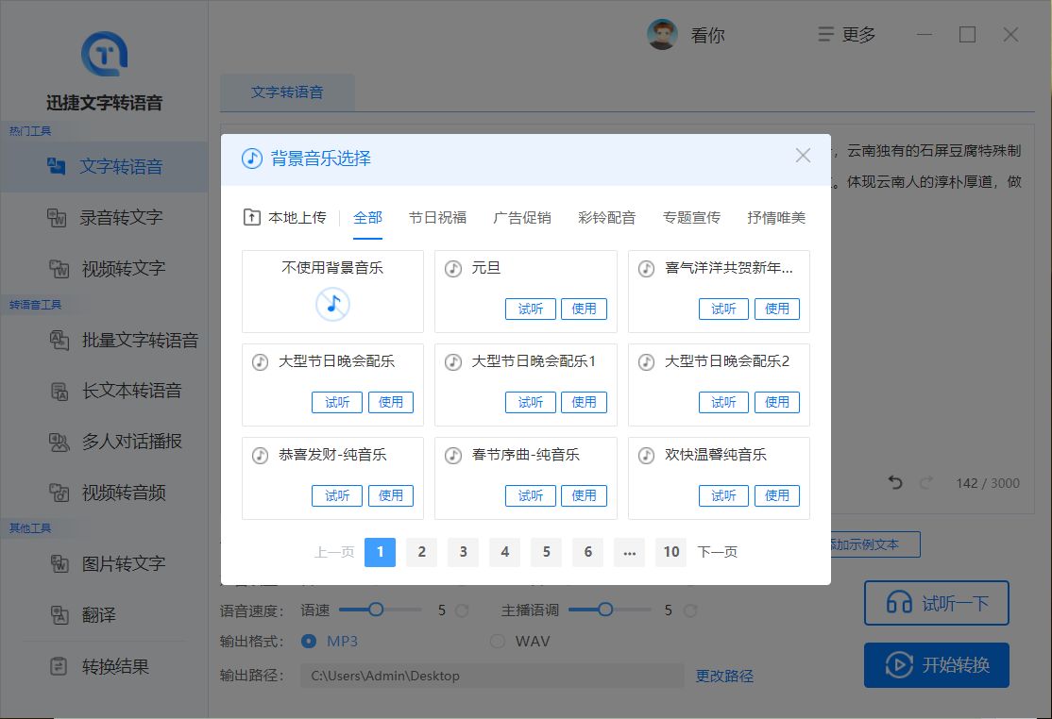Preview 元旦 music with 试听 button
The width and height of the screenshot is (1052, 719).
click(530, 309)
